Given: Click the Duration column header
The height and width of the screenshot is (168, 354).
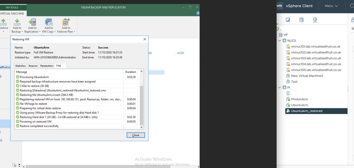Looking at the screenshot, I should pyautogui.click(x=131, y=72).
